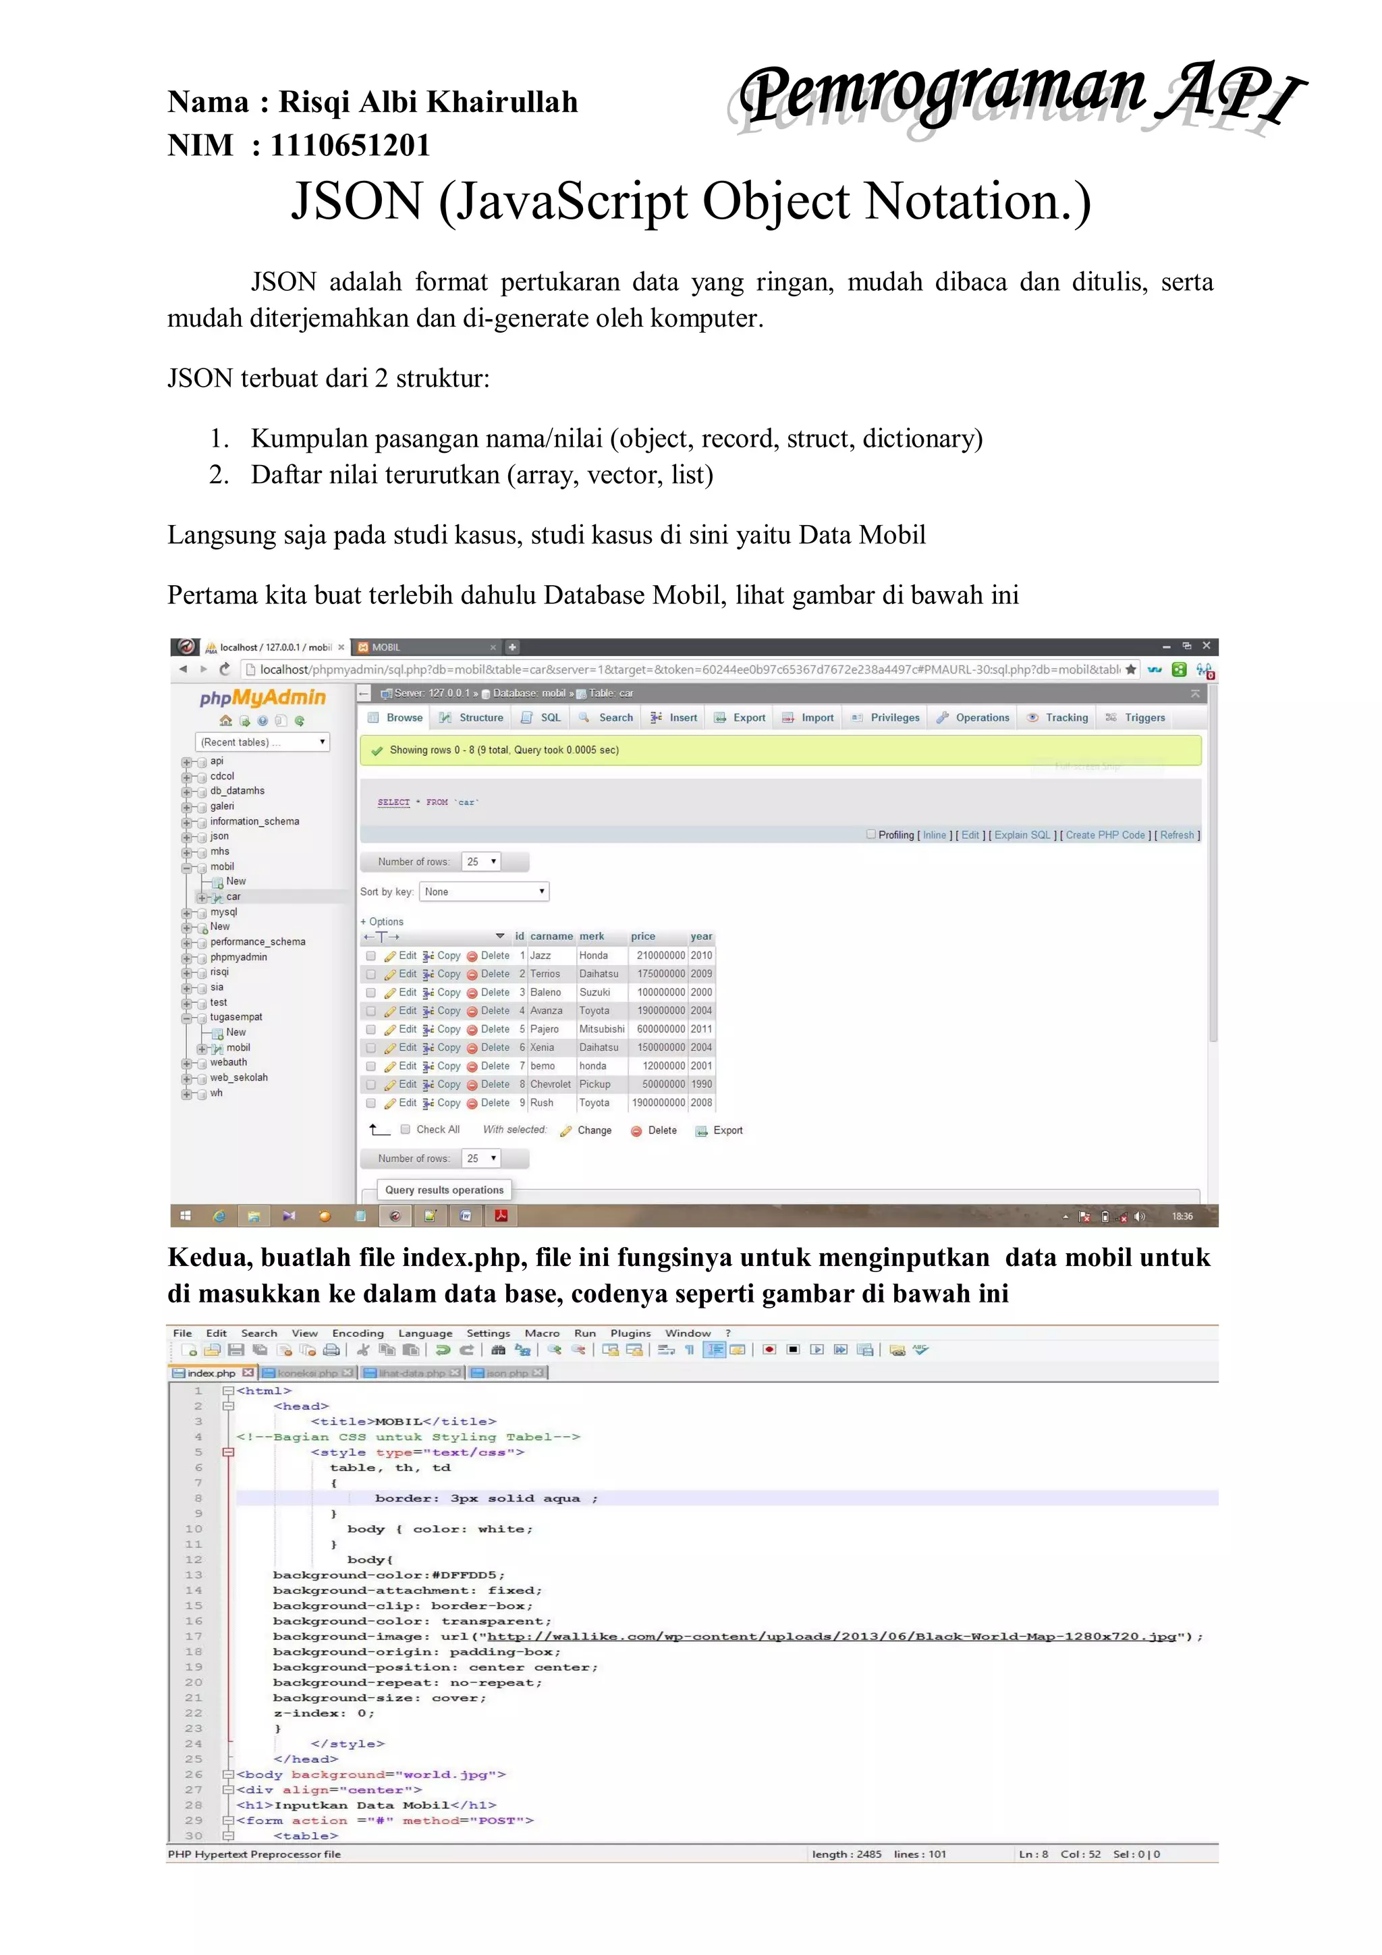Click the Notepad++ find binoculars icon
1382x1955 pixels.
(499, 1350)
